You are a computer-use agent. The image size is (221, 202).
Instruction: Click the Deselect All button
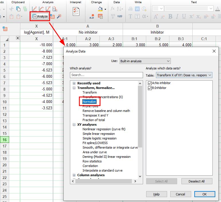(197, 181)
